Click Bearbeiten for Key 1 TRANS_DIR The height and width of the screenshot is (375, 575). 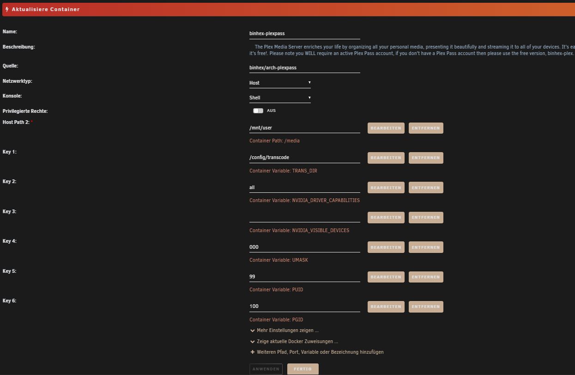pos(386,158)
